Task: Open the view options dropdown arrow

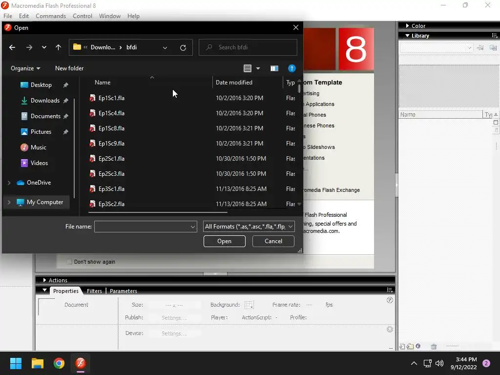Action: 258,68
